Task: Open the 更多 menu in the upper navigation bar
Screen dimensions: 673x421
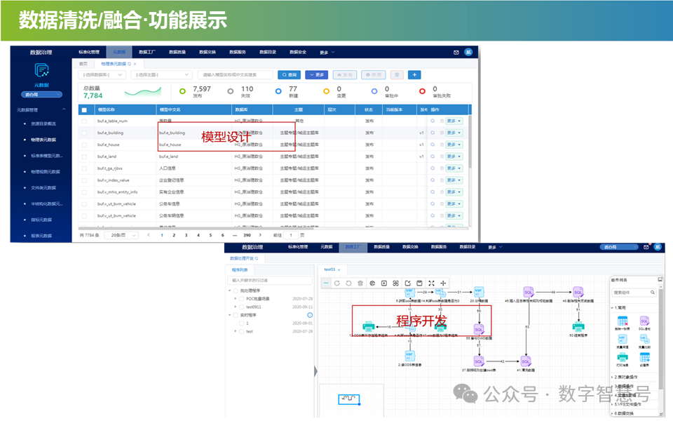Action: click(327, 53)
